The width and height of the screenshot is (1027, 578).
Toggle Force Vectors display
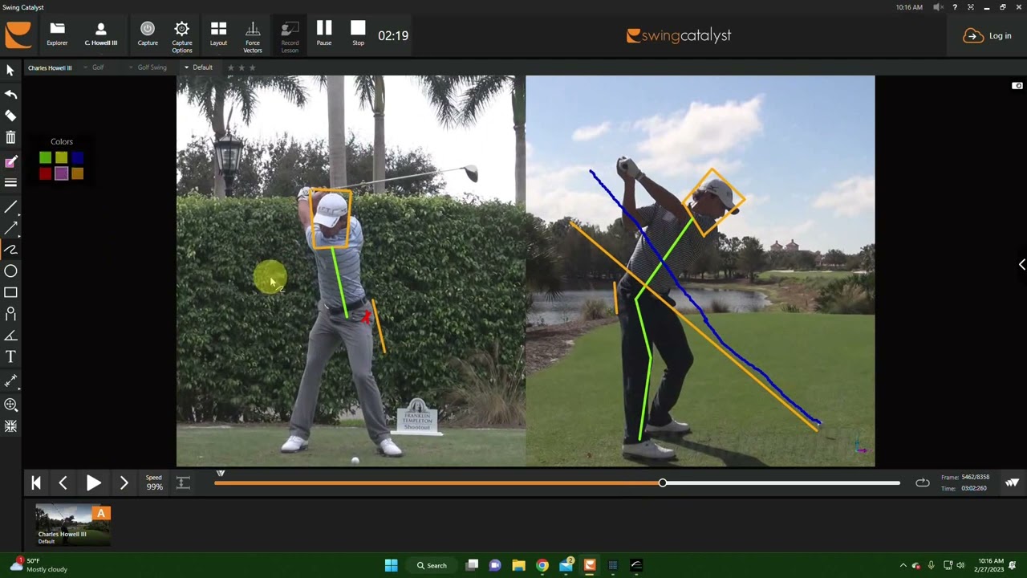(x=253, y=37)
